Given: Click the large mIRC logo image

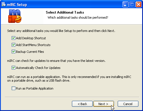Looking at the screenshot, I should tap(15, 16).
